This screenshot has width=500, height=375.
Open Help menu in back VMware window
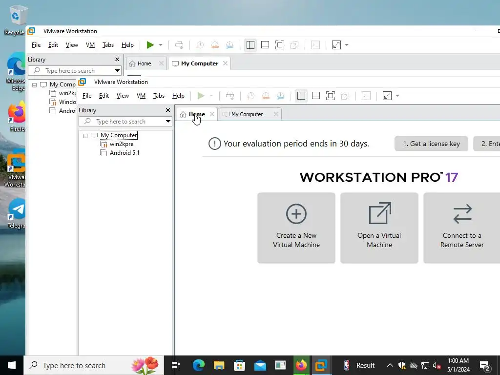coord(127,45)
